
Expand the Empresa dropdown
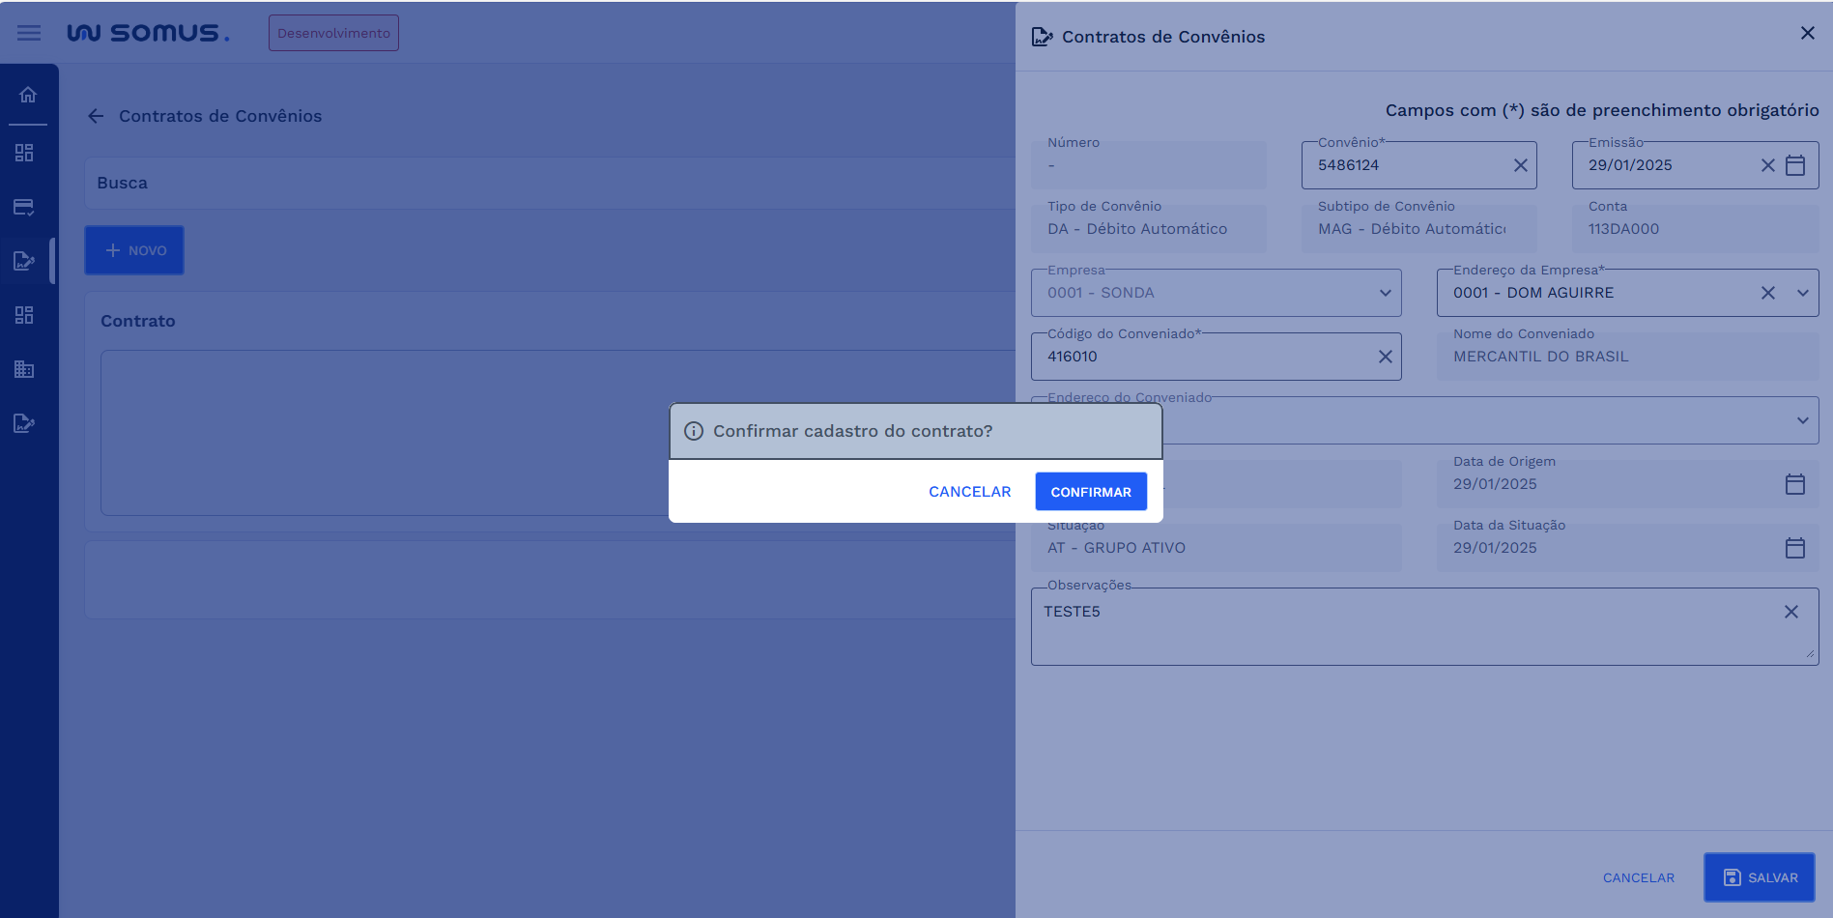coord(1385,293)
